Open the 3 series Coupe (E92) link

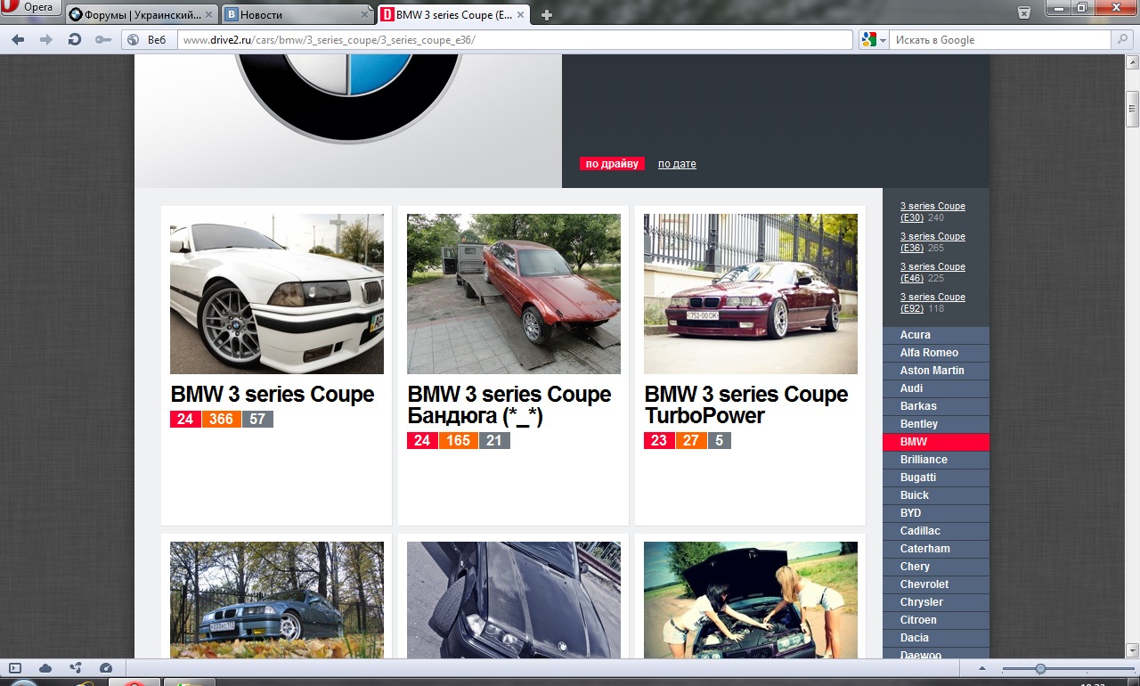[x=932, y=303]
